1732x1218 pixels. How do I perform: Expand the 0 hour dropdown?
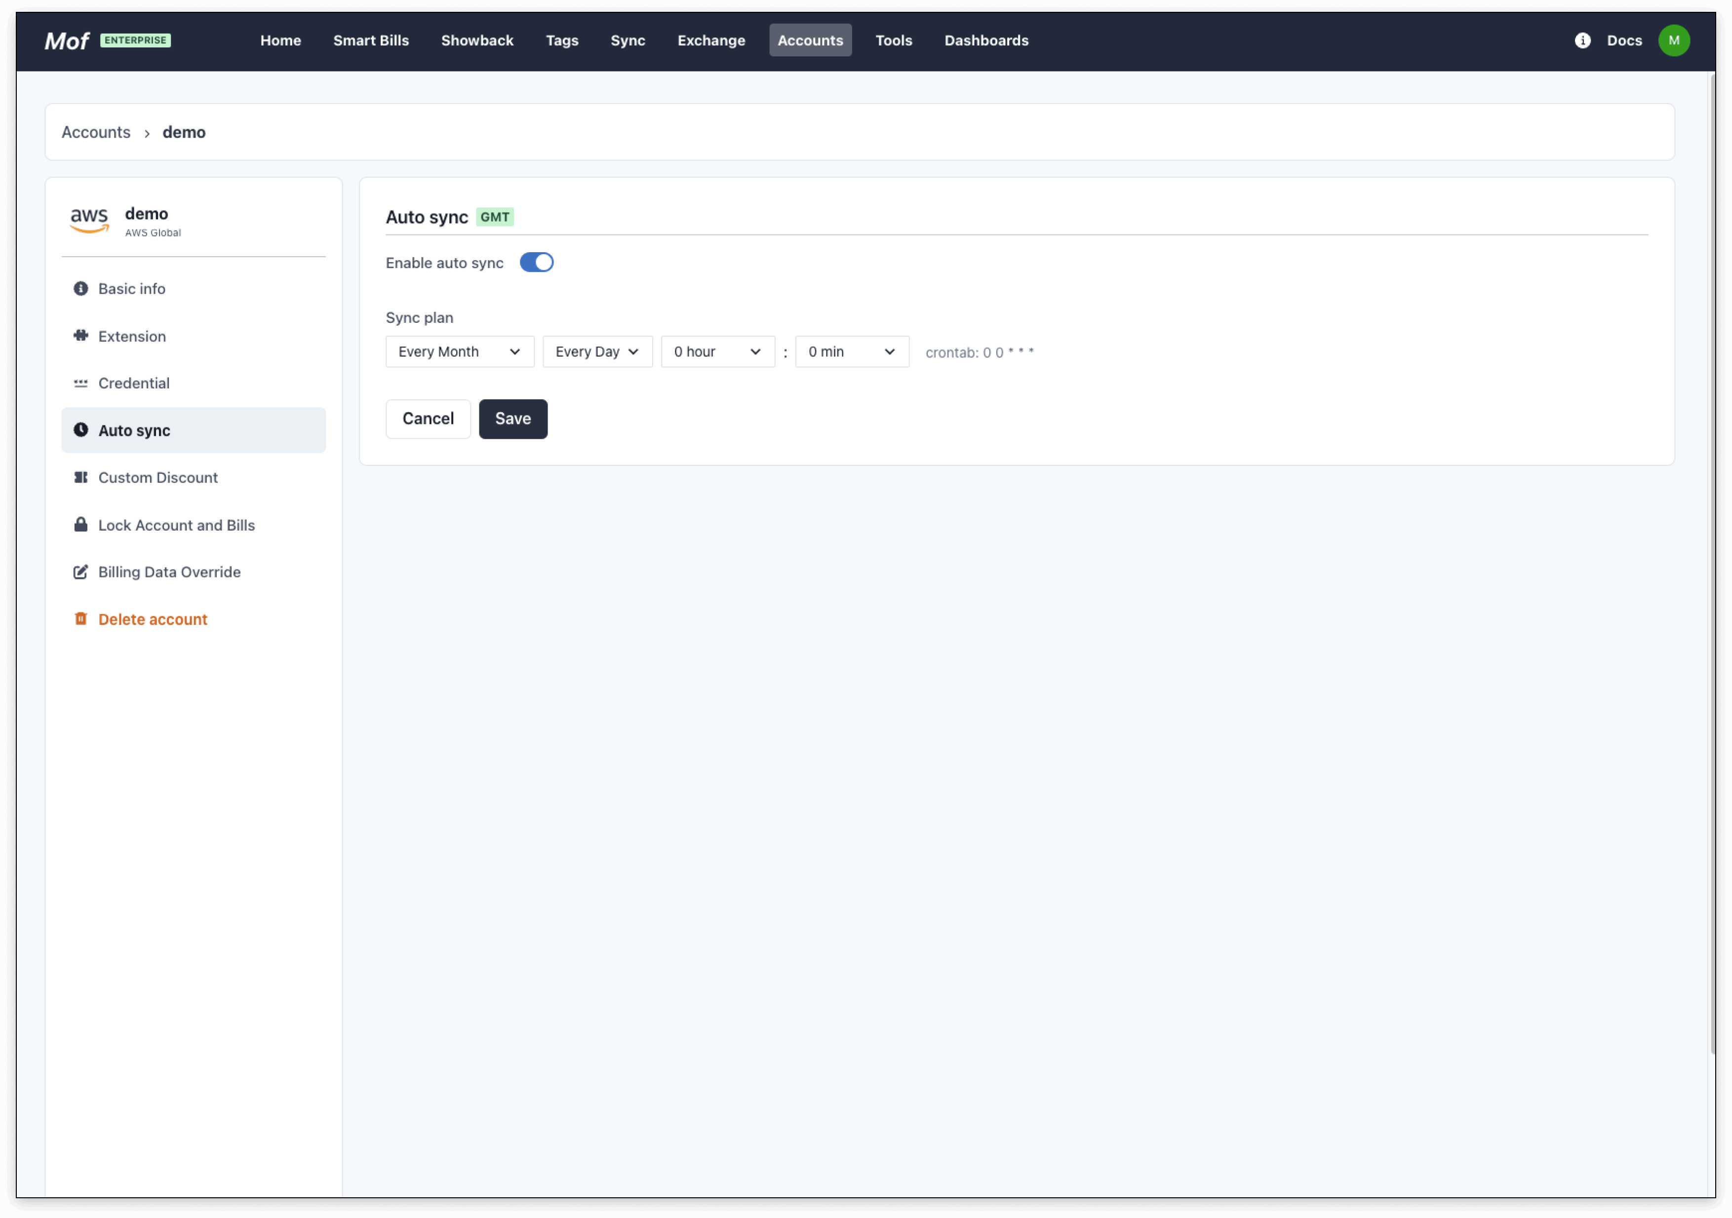(x=717, y=352)
